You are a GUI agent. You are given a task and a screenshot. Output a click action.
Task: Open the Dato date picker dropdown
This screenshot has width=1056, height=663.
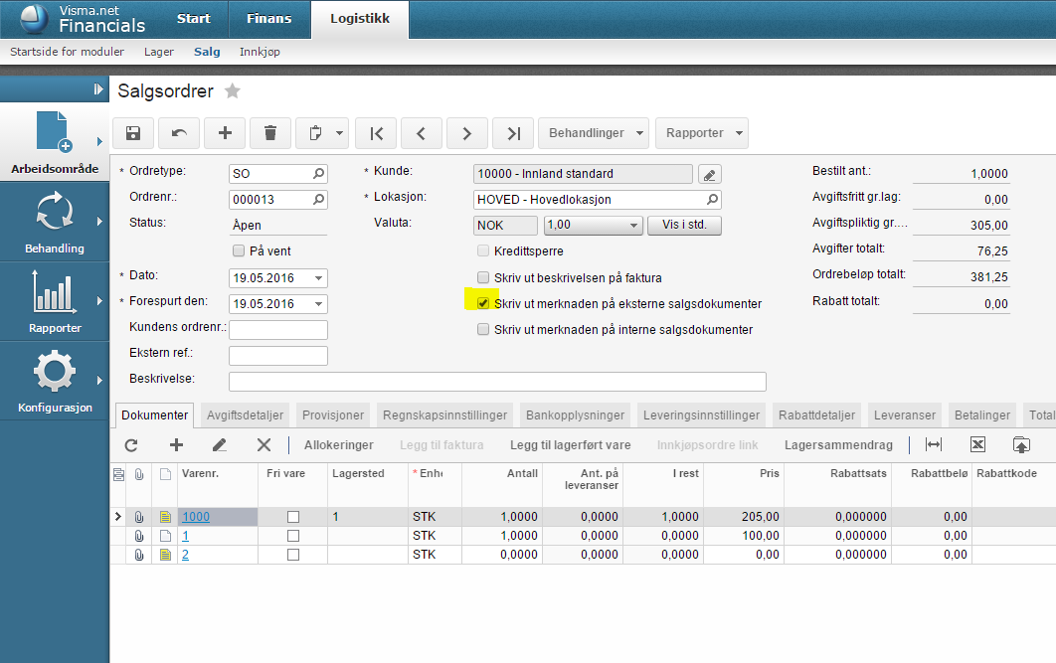pos(318,278)
